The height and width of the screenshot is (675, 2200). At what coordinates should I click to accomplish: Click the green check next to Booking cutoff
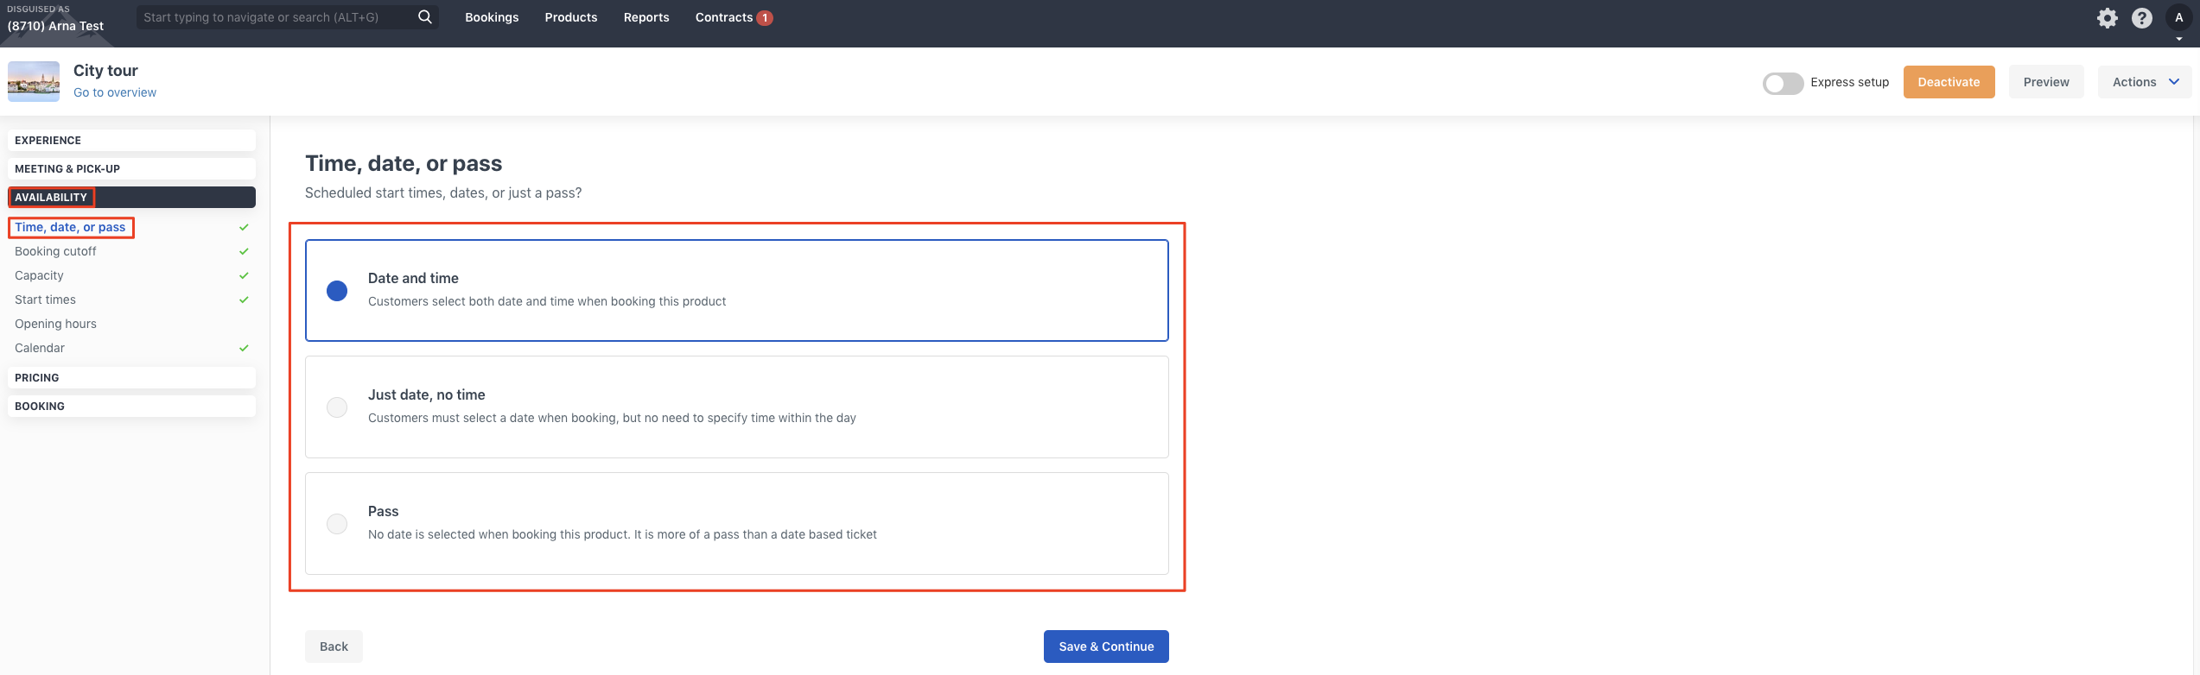[x=244, y=251]
